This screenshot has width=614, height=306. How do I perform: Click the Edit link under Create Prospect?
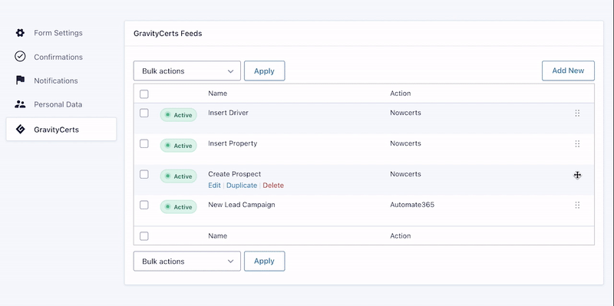(x=214, y=186)
